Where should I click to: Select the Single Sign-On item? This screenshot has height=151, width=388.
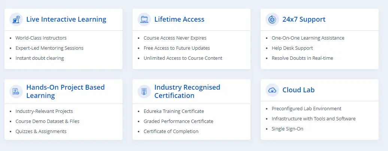(287, 129)
